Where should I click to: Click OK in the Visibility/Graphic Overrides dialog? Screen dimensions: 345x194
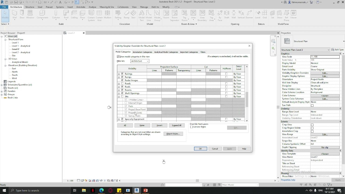click(x=201, y=149)
